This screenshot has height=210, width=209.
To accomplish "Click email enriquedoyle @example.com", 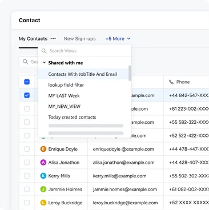I will [x=123, y=149].
